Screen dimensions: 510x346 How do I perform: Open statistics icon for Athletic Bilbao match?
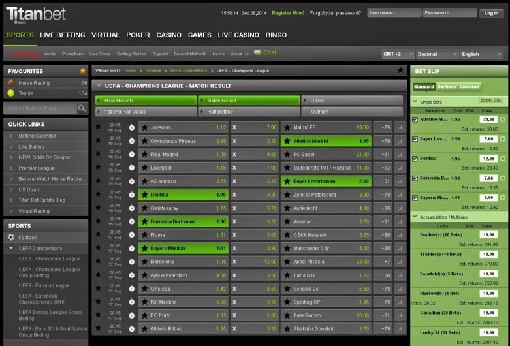[400, 329]
